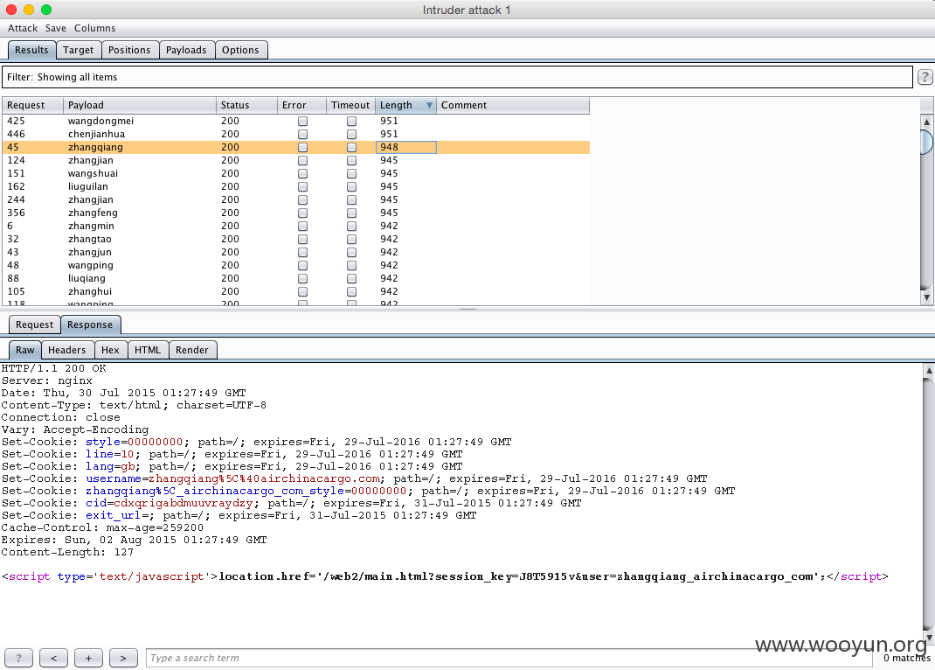Switch to Render view tab
The height and width of the screenshot is (670, 935).
(192, 350)
